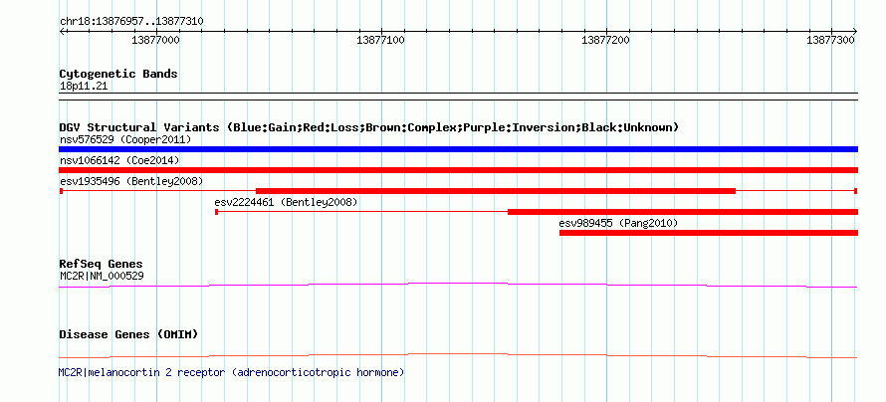Click ruler position label 13877300

coord(830,40)
